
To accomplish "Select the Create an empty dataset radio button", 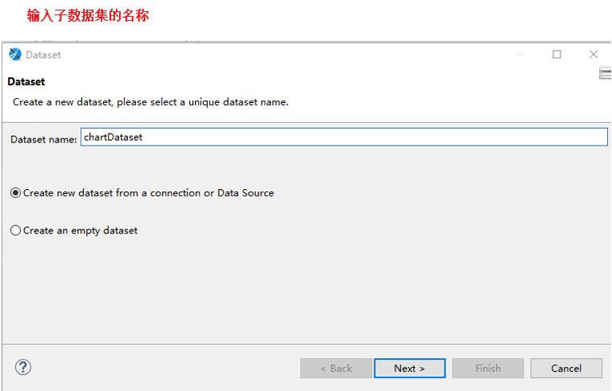I will (x=15, y=230).
